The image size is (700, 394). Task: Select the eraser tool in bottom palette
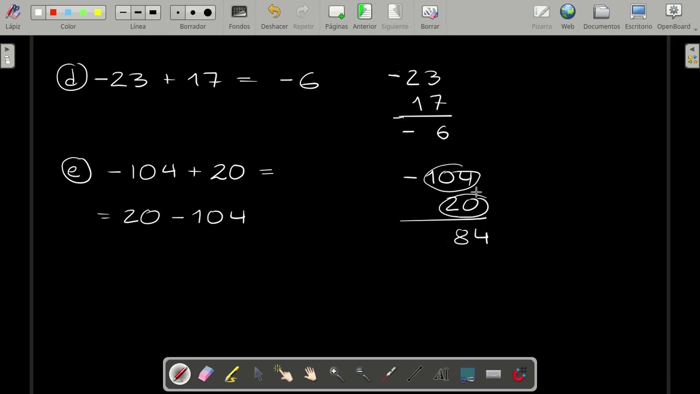[206, 374]
